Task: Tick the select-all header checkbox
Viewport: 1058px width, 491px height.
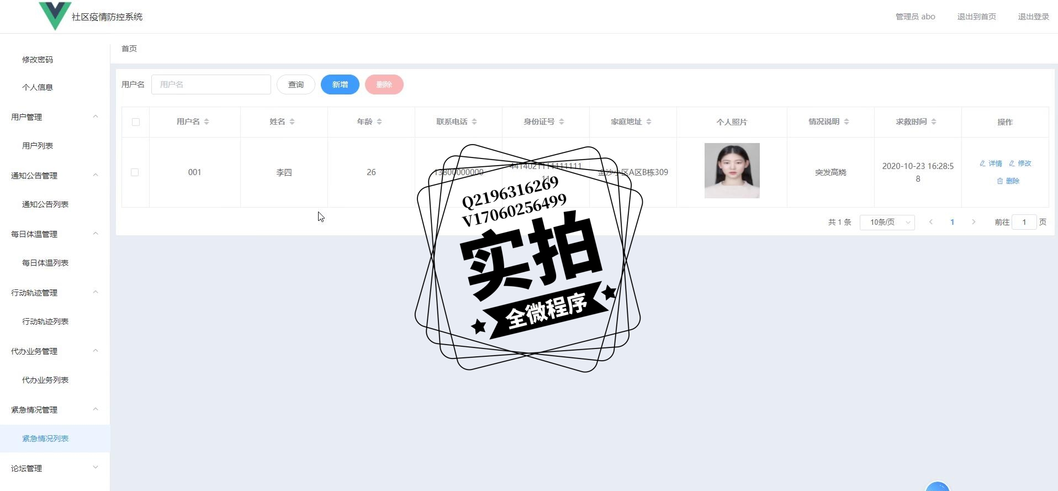Action: 136,122
